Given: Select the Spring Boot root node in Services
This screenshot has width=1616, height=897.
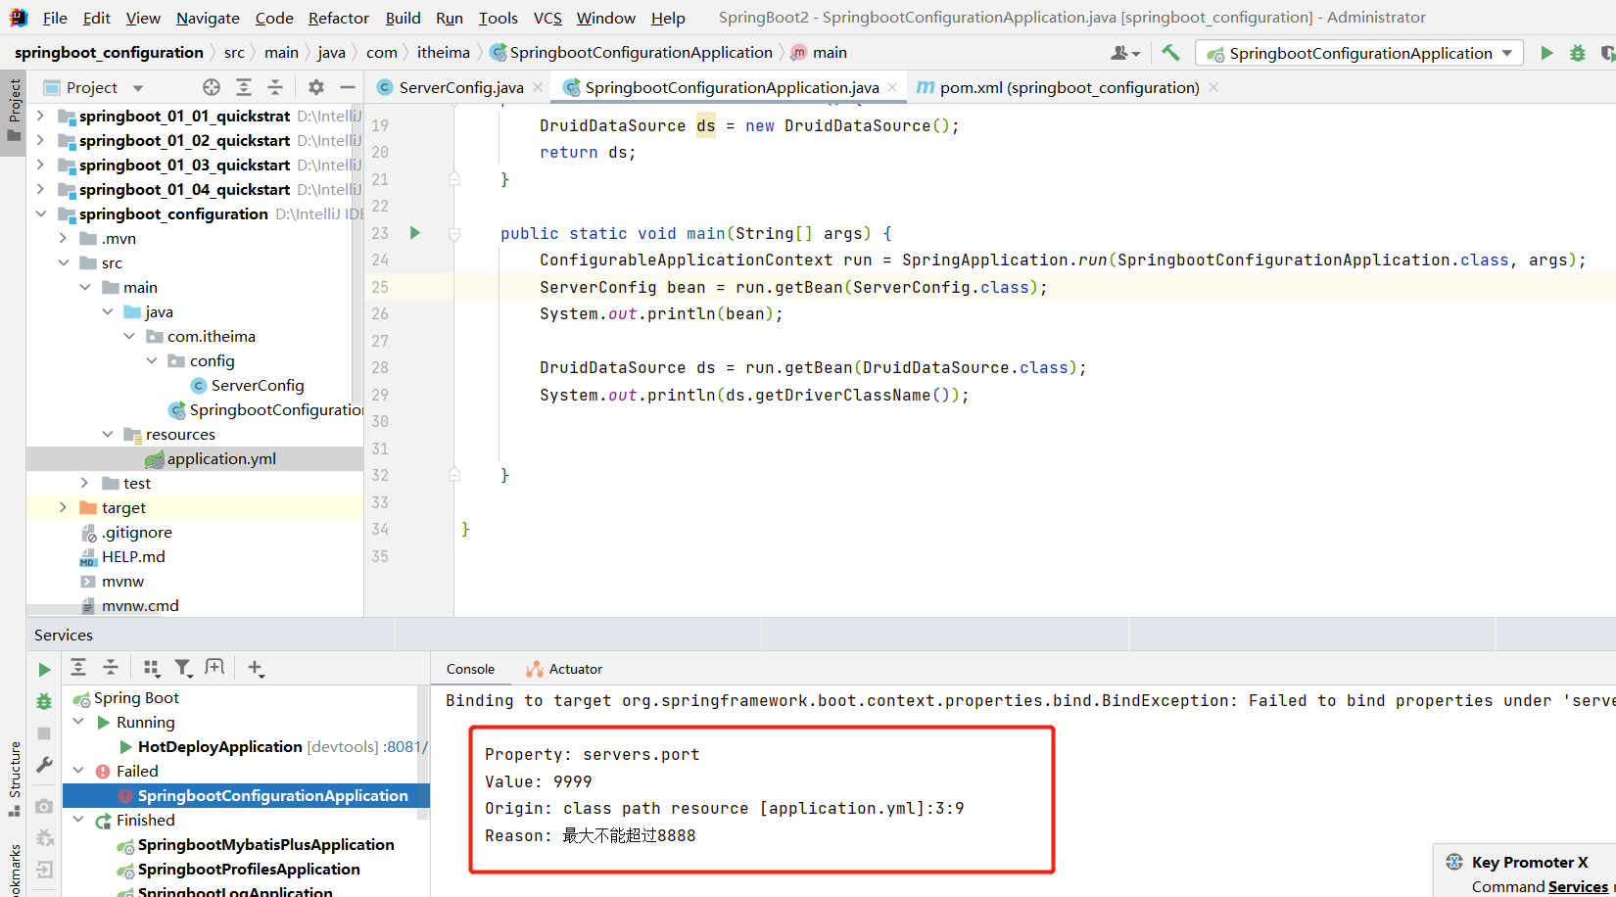Looking at the screenshot, I should click(x=136, y=697).
